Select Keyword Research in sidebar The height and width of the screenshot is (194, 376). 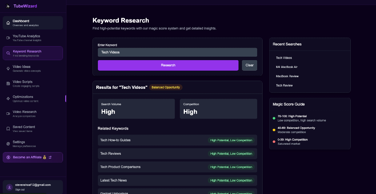(33, 53)
